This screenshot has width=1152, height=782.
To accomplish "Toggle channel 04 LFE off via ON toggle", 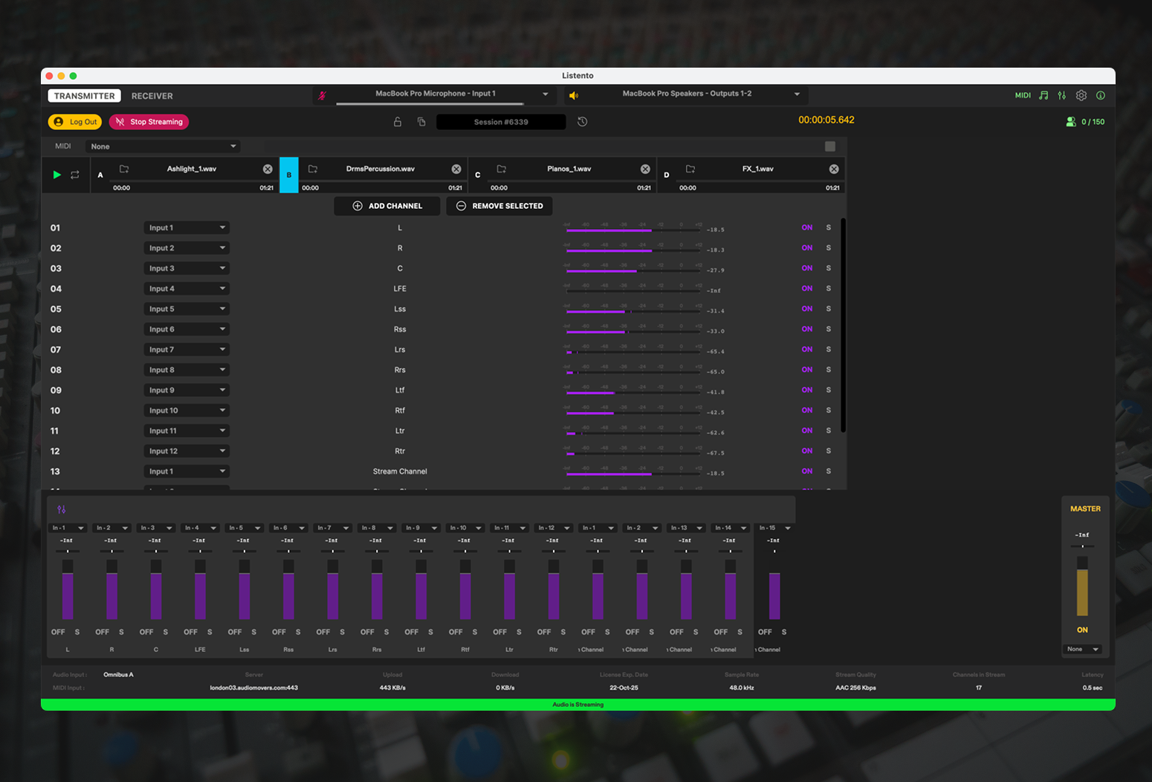I will tap(807, 288).
